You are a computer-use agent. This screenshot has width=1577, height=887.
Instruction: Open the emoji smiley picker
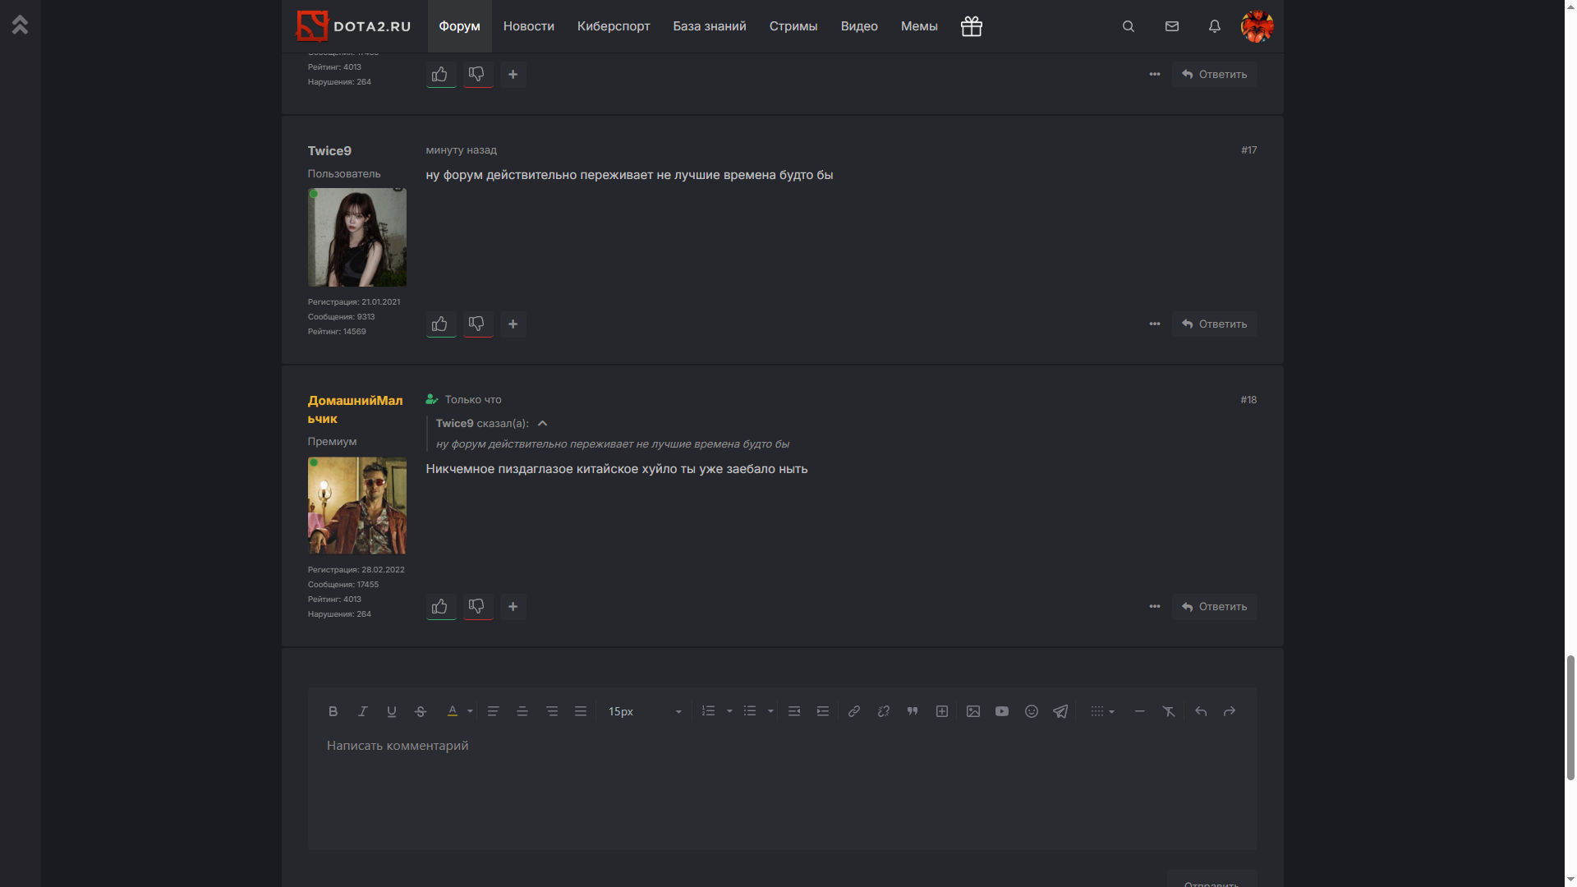point(1032,711)
